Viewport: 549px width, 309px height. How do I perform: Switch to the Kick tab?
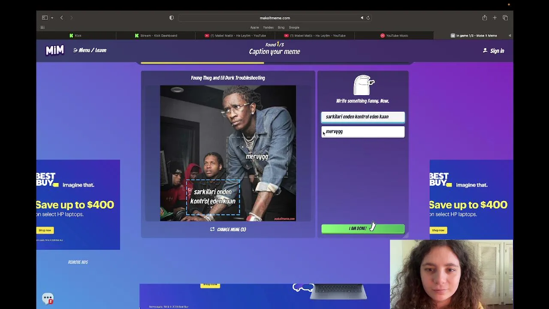click(75, 36)
